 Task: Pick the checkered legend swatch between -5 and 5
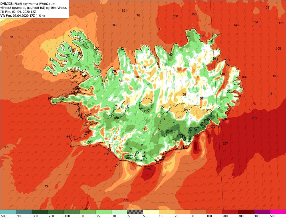(x=135, y=212)
